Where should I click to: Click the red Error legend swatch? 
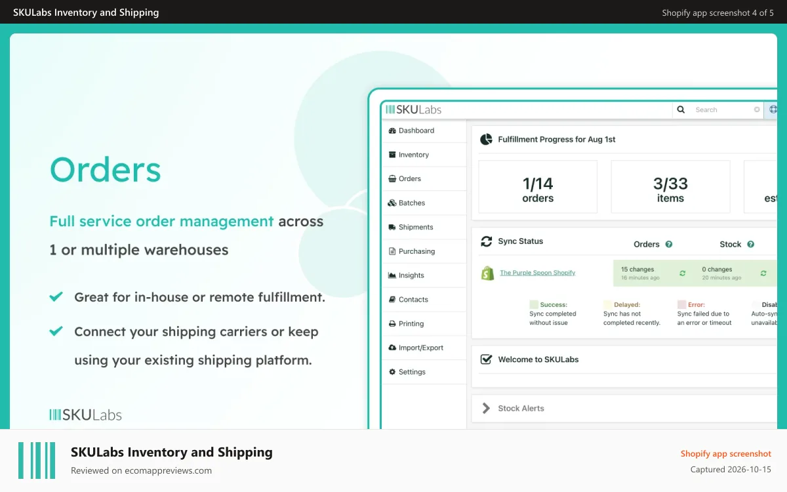[681, 304]
